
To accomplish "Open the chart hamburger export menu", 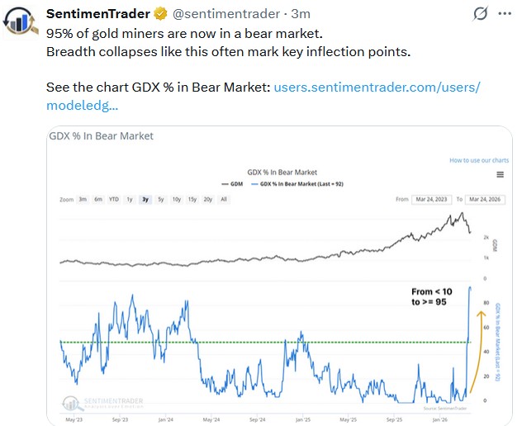I will click(x=500, y=174).
